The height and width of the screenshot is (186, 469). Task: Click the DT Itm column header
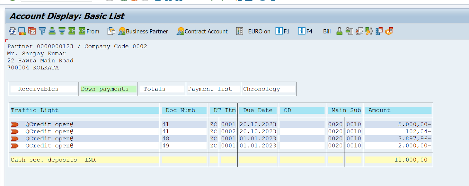pyautogui.click(x=223, y=110)
